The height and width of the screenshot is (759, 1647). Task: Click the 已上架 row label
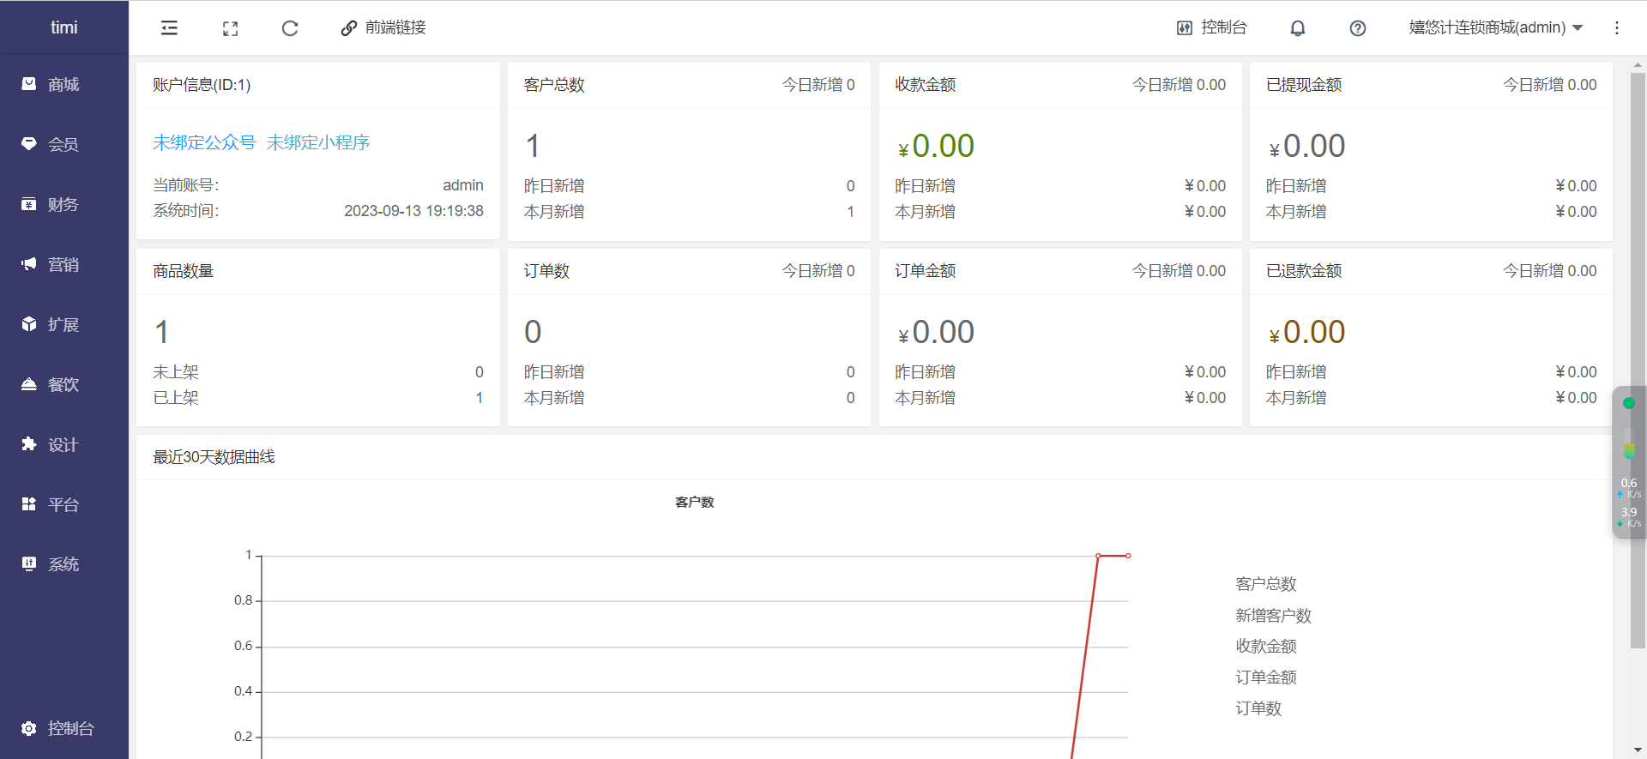point(176,398)
